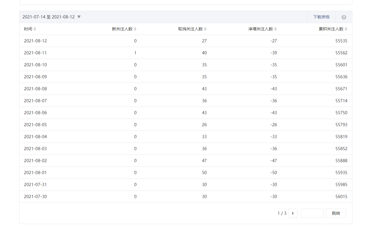Click the help question mark icon
The image size is (367, 234).
coord(344,17)
